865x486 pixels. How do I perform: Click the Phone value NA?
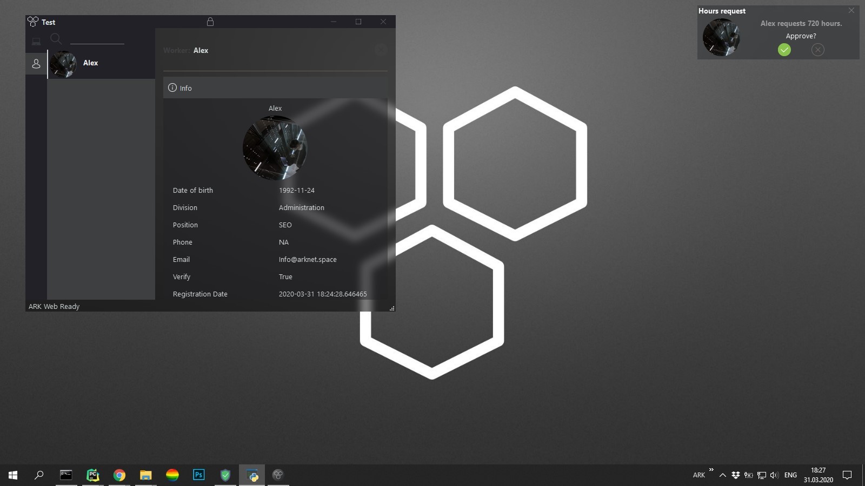284,242
